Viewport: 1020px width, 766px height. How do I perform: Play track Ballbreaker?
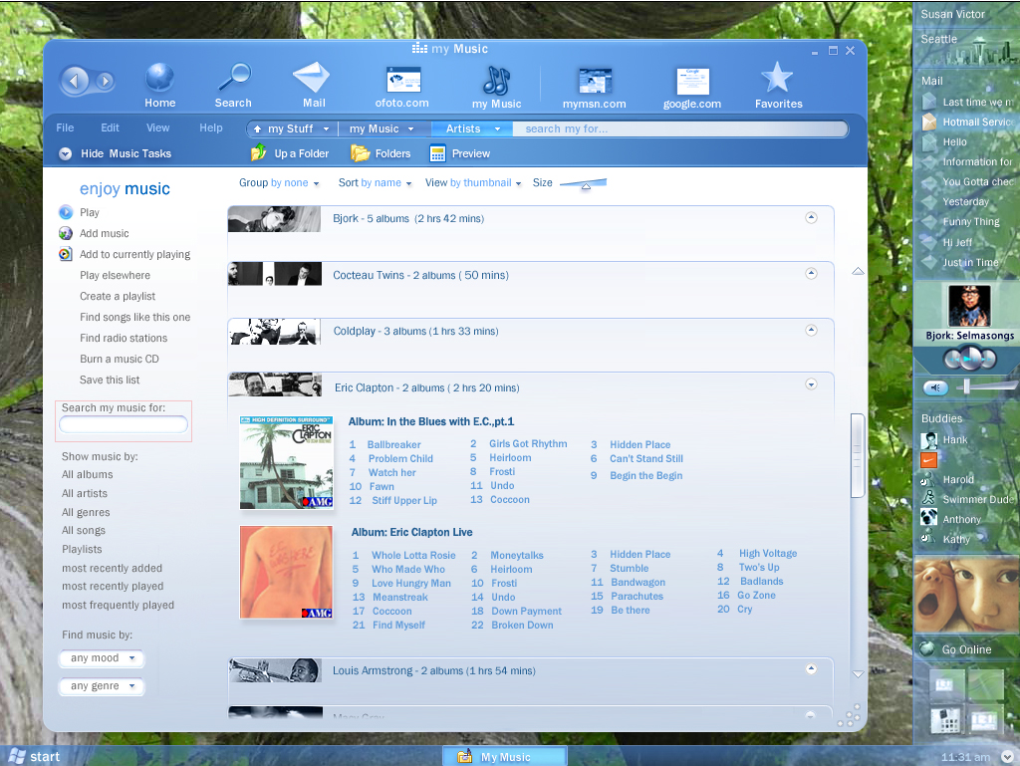point(393,444)
